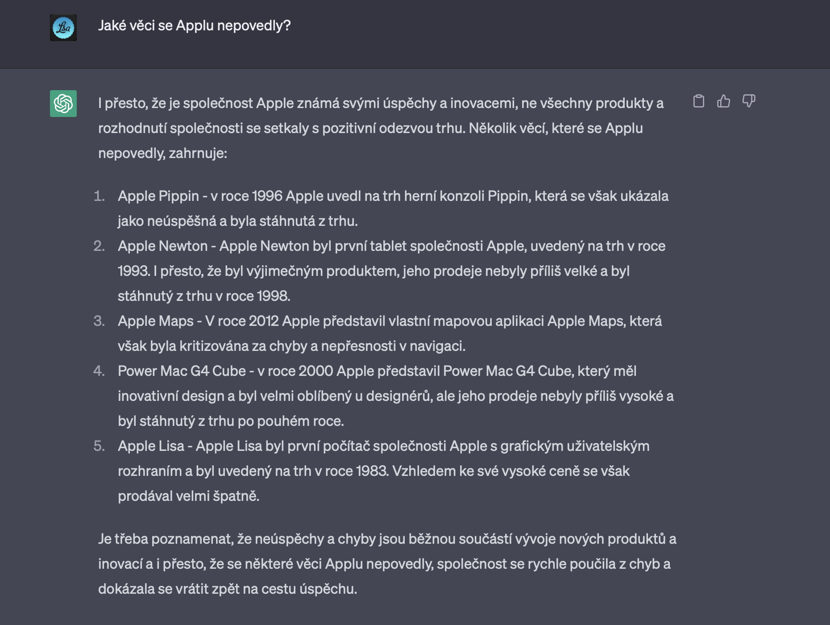The height and width of the screenshot is (625, 830).
Task: Click the question 'Jaké věci se Applu nepovedly?'
Action: pyautogui.click(x=194, y=27)
